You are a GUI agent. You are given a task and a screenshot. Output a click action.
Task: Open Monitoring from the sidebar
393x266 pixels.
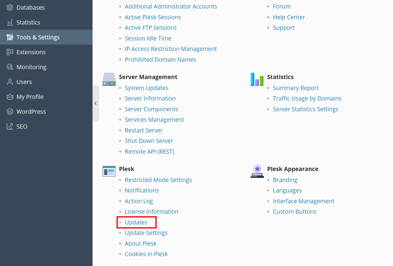click(46, 67)
